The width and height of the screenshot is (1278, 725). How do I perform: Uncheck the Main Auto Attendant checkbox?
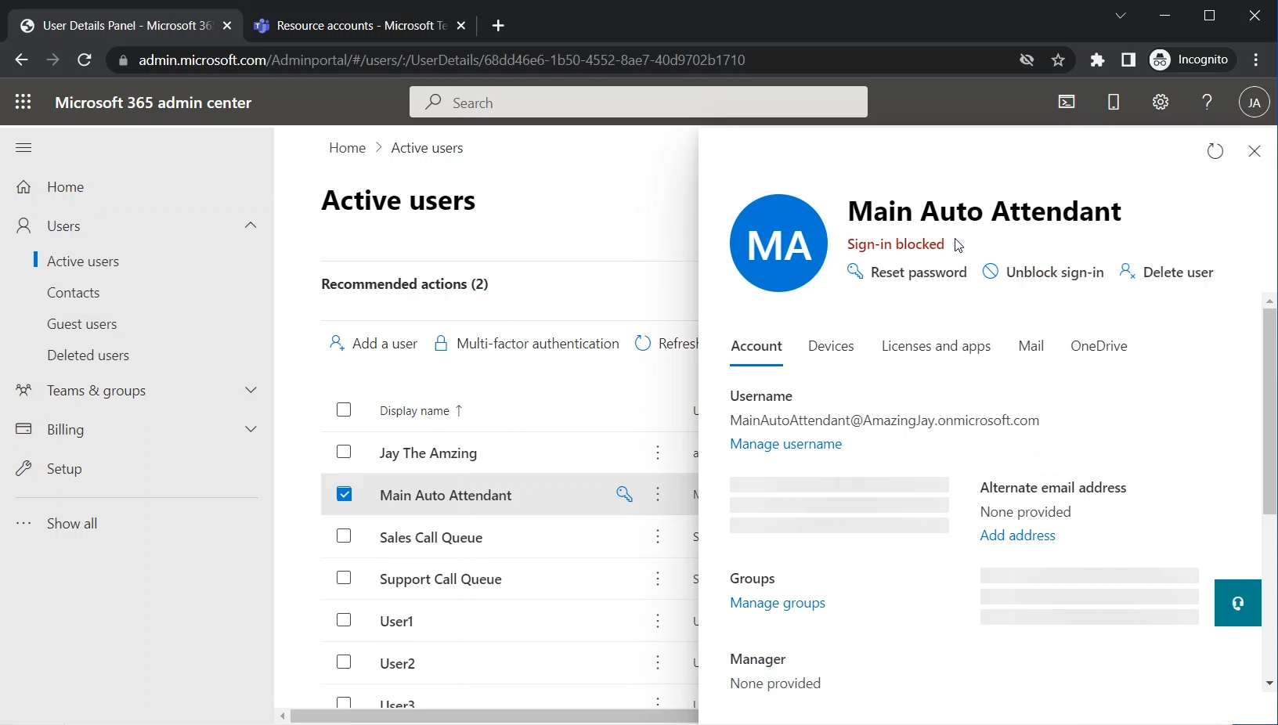(344, 494)
